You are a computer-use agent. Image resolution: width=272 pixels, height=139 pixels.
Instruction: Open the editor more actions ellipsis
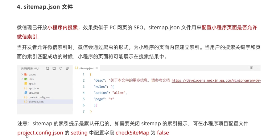[258, 68]
